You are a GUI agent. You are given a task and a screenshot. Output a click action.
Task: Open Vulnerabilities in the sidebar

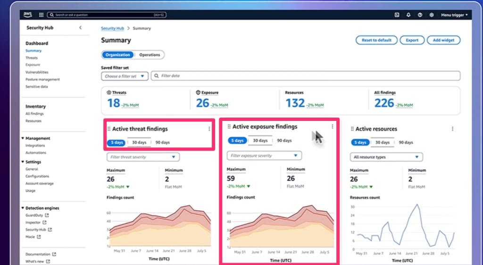pyautogui.click(x=37, y=72)
